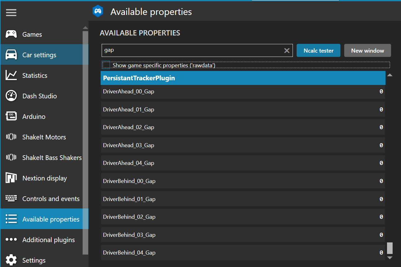The image size is (401, 267).
Task: Select DriverBehind_01_Gap property row
Action: point(243,199)
